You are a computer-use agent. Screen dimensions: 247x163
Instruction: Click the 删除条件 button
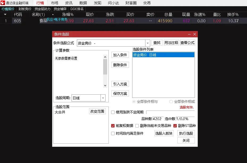(120, 65)
